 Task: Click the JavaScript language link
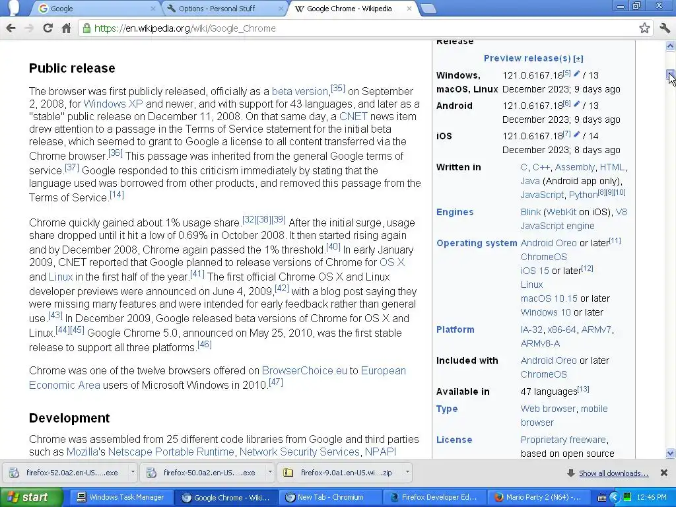tap(542, 195)
